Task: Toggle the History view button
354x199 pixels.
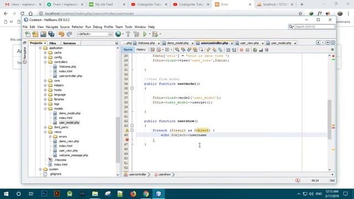Action: 141,50
